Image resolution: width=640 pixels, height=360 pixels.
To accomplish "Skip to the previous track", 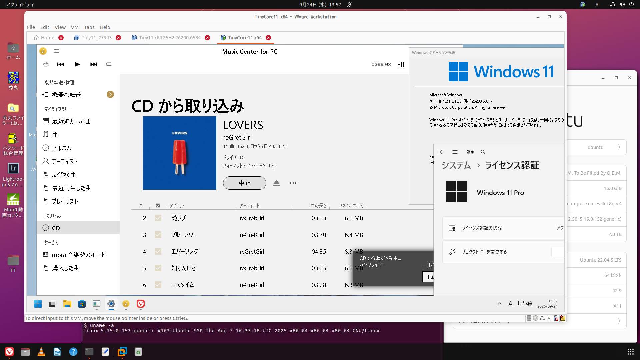I will 61,64.
